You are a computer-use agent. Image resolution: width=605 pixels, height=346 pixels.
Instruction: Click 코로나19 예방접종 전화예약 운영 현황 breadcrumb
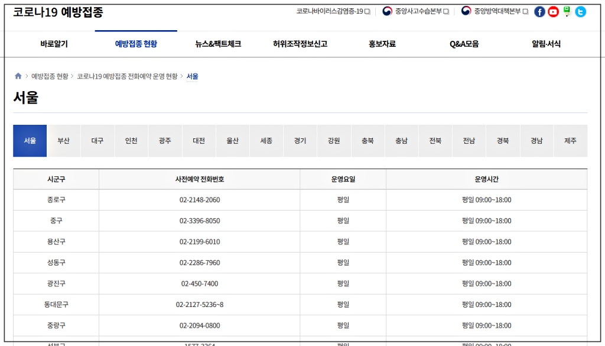pyautogui.click(x=128, y=76)
